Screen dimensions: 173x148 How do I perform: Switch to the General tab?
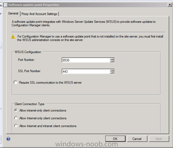click(13, 13)
